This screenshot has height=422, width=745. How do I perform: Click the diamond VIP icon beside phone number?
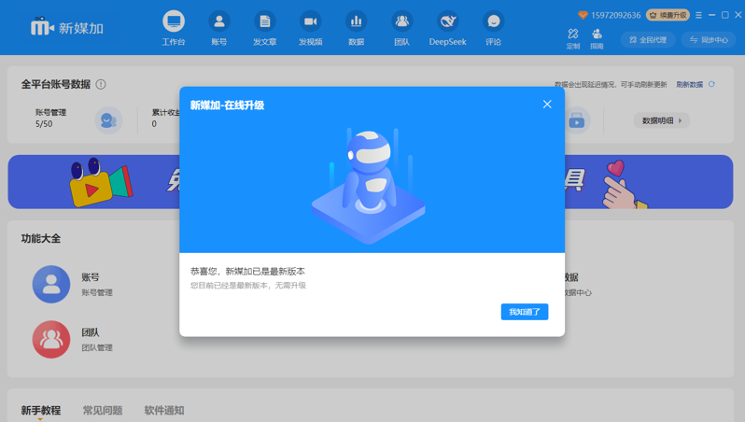(x=583, y=15)
